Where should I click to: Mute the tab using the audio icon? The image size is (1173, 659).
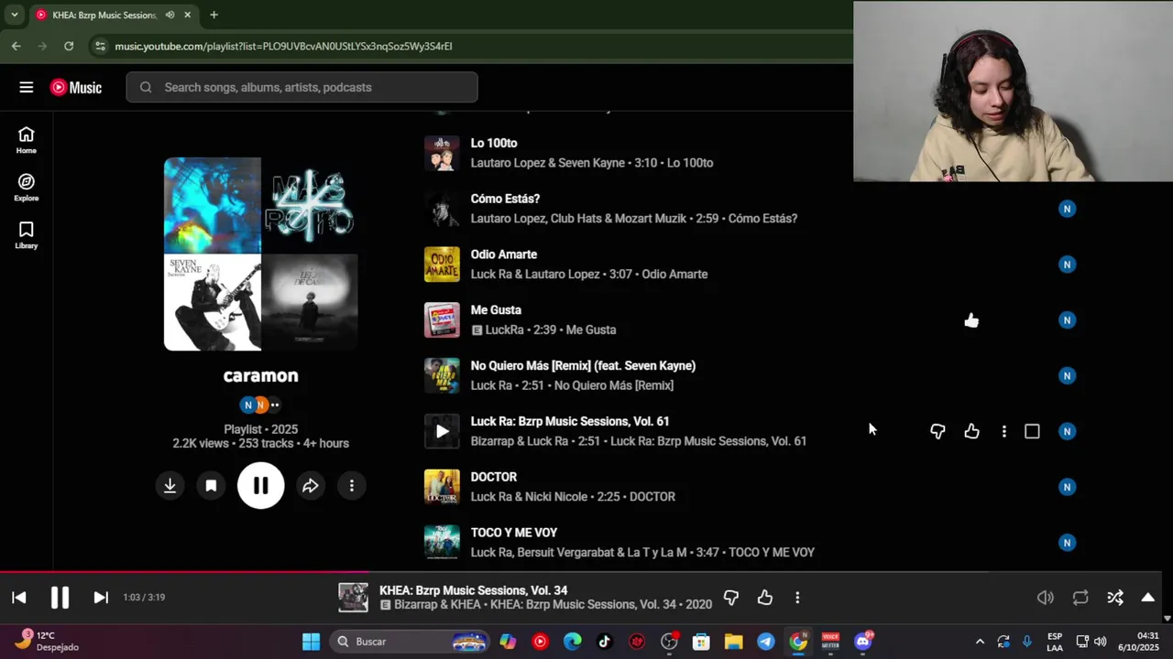point(170,15)
